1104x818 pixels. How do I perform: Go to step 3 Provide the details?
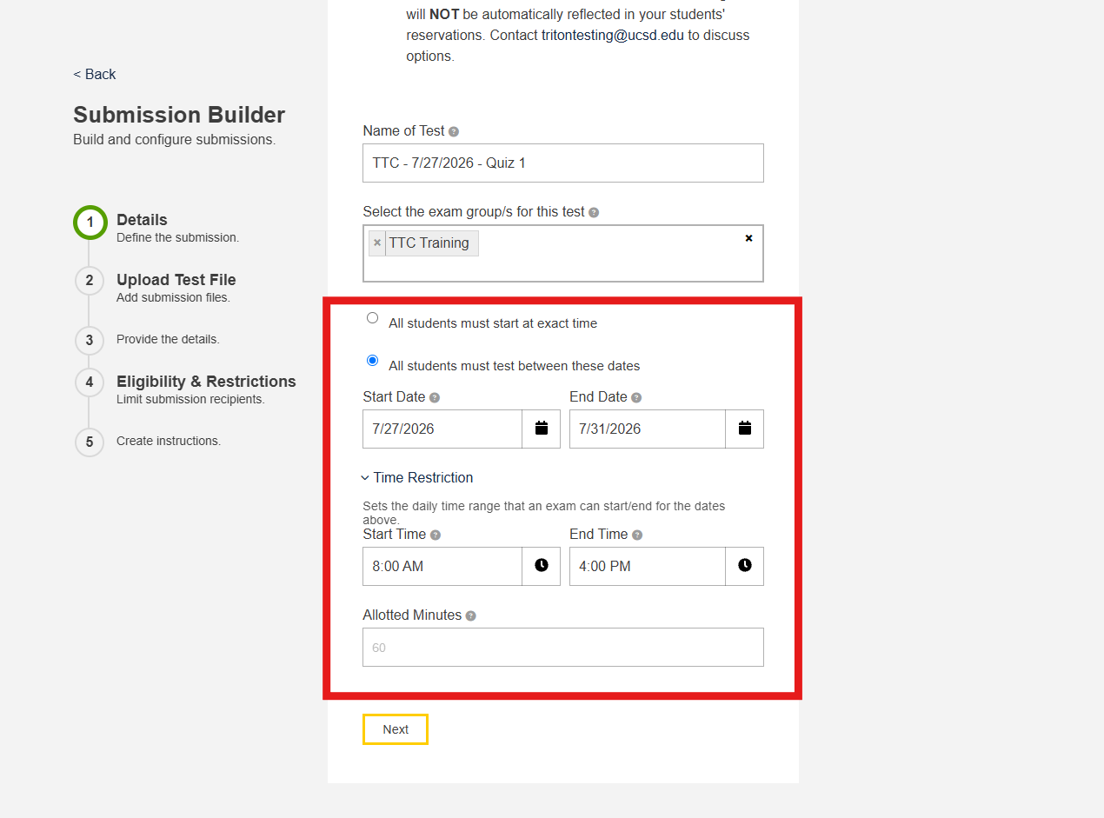coord(89,340)
